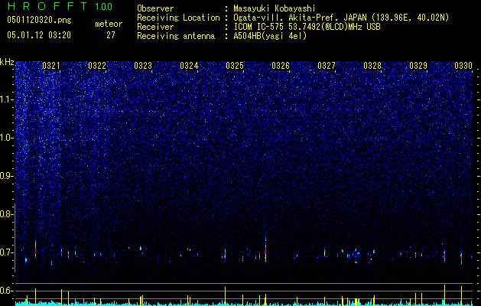This screenshot has height=306, width=481.
Task: Click the 0.8 kHz frequency label
Action: pyautogui.click(x=7, y=214)
